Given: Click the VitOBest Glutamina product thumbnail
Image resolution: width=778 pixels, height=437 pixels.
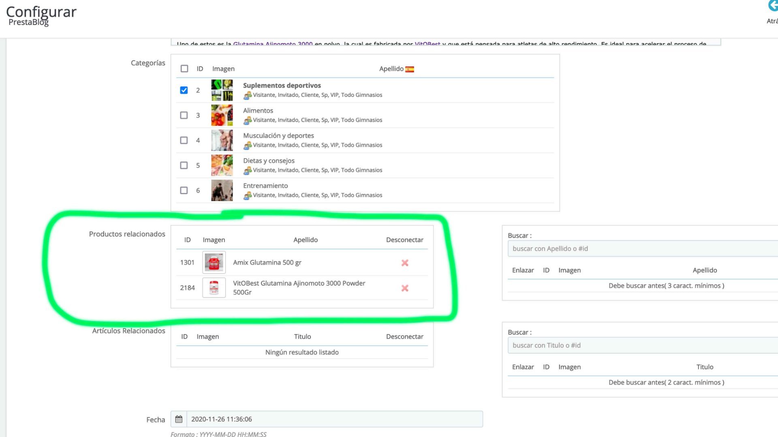Looking at the screenshot, I should [x=214, y=288].
